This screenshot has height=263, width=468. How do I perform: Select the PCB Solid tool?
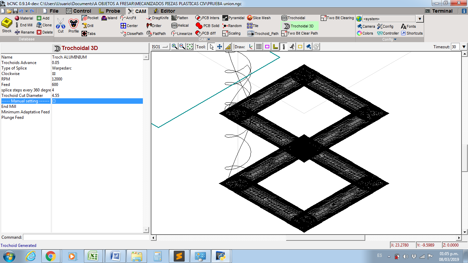pyautogui.click(x=207, y=26)
